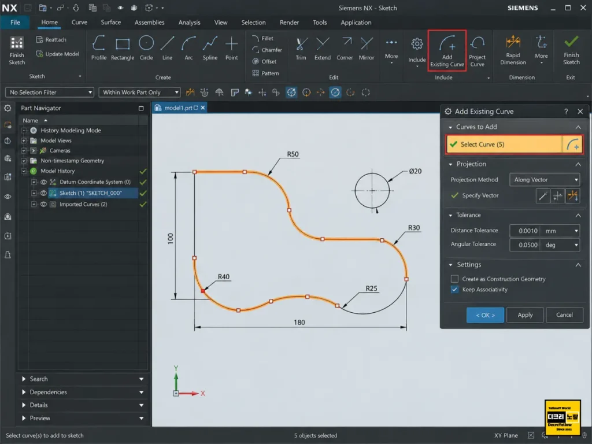This screenshot has height=444, width=592.
Task: Select the Circle tool
Action: pyautogui.click(x=146, y=47)
